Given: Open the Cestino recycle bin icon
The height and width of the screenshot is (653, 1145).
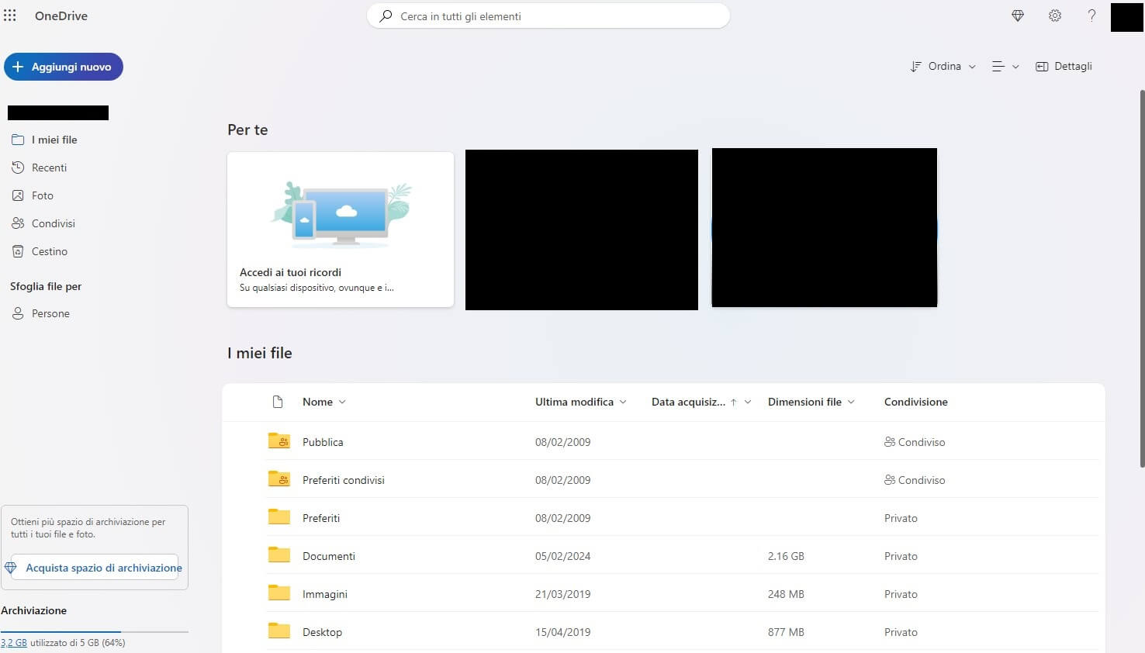Looking at the screenshot, I should click(x=18, y=251).
